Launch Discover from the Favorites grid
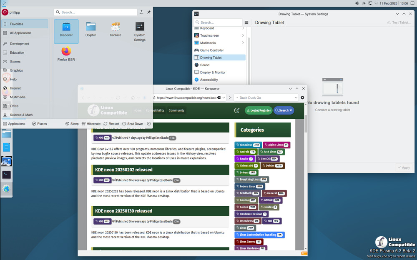 66,31
